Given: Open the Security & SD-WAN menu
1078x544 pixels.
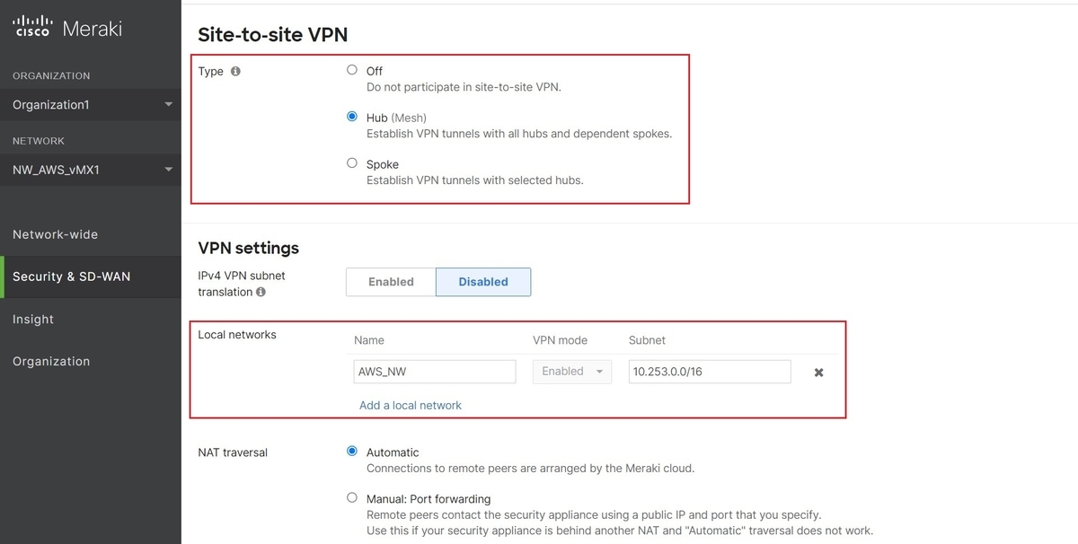Looking at the screenshot, I should pyautogui.click(x=72, y=276).
